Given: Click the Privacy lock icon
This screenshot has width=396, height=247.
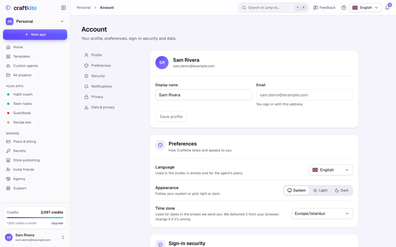Looking at the screenshot, I should [x=86, y=97].
